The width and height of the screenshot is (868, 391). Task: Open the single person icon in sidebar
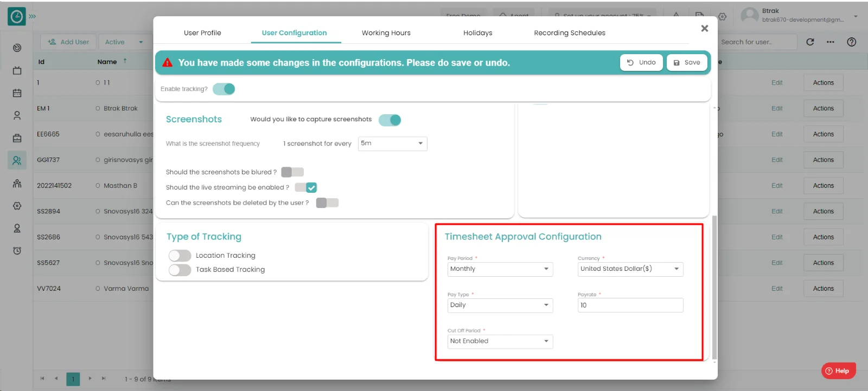17,115
